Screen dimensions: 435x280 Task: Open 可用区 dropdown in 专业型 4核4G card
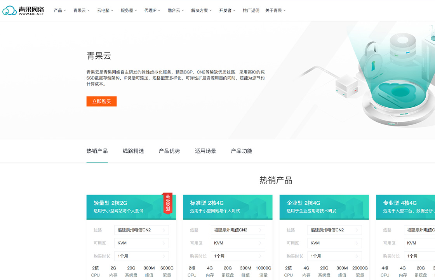[x=419, y=243]
